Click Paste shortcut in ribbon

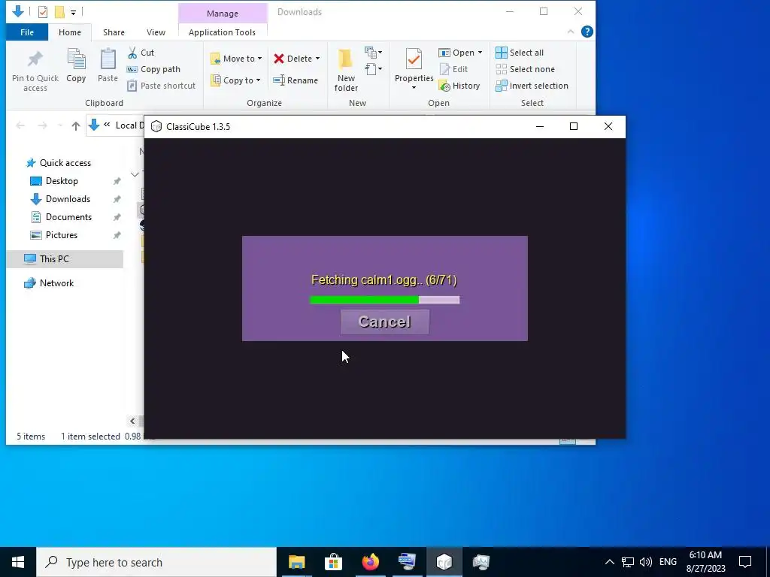[x=162, y=86]
